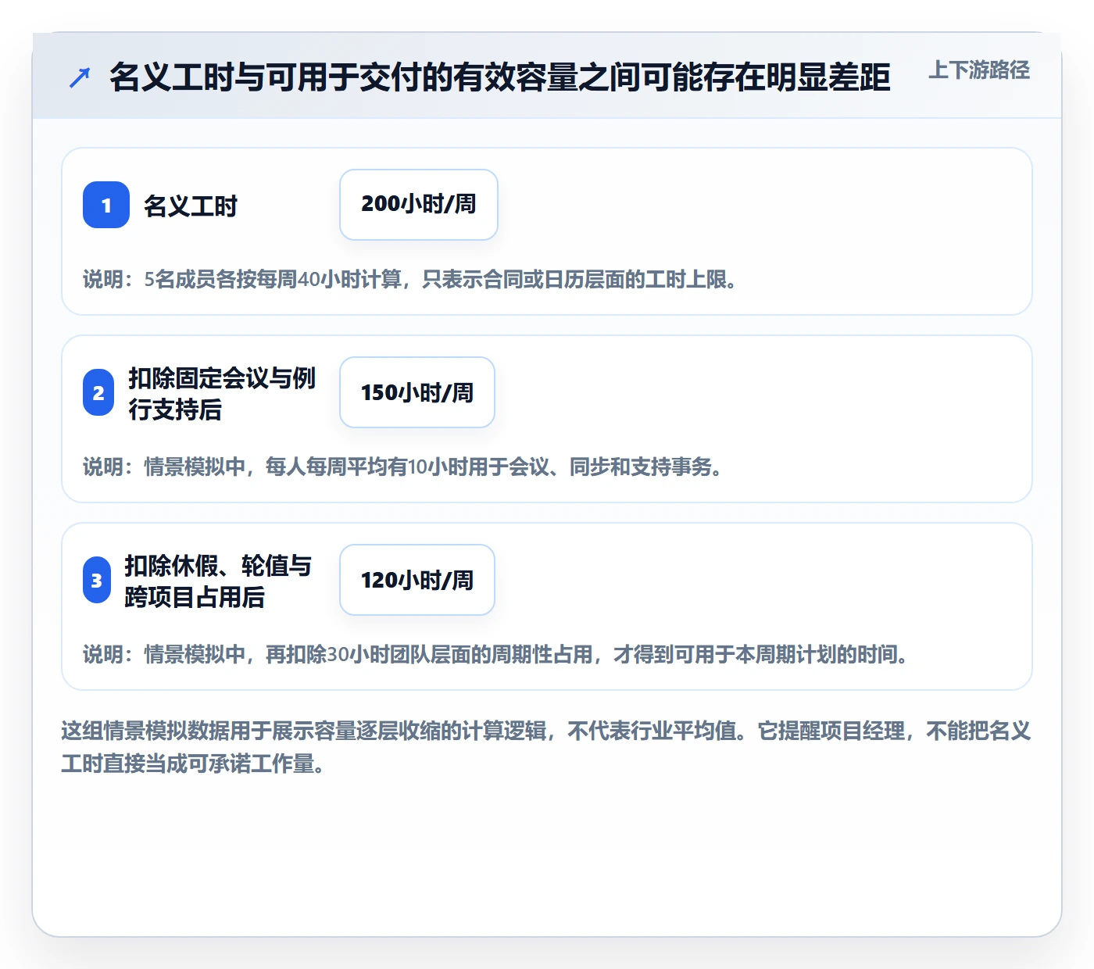The width and height of the screenshot is (1094, 969).
Task: Select the 扣除休假、轮值与跨项目占用后 label
Action: 218,581
